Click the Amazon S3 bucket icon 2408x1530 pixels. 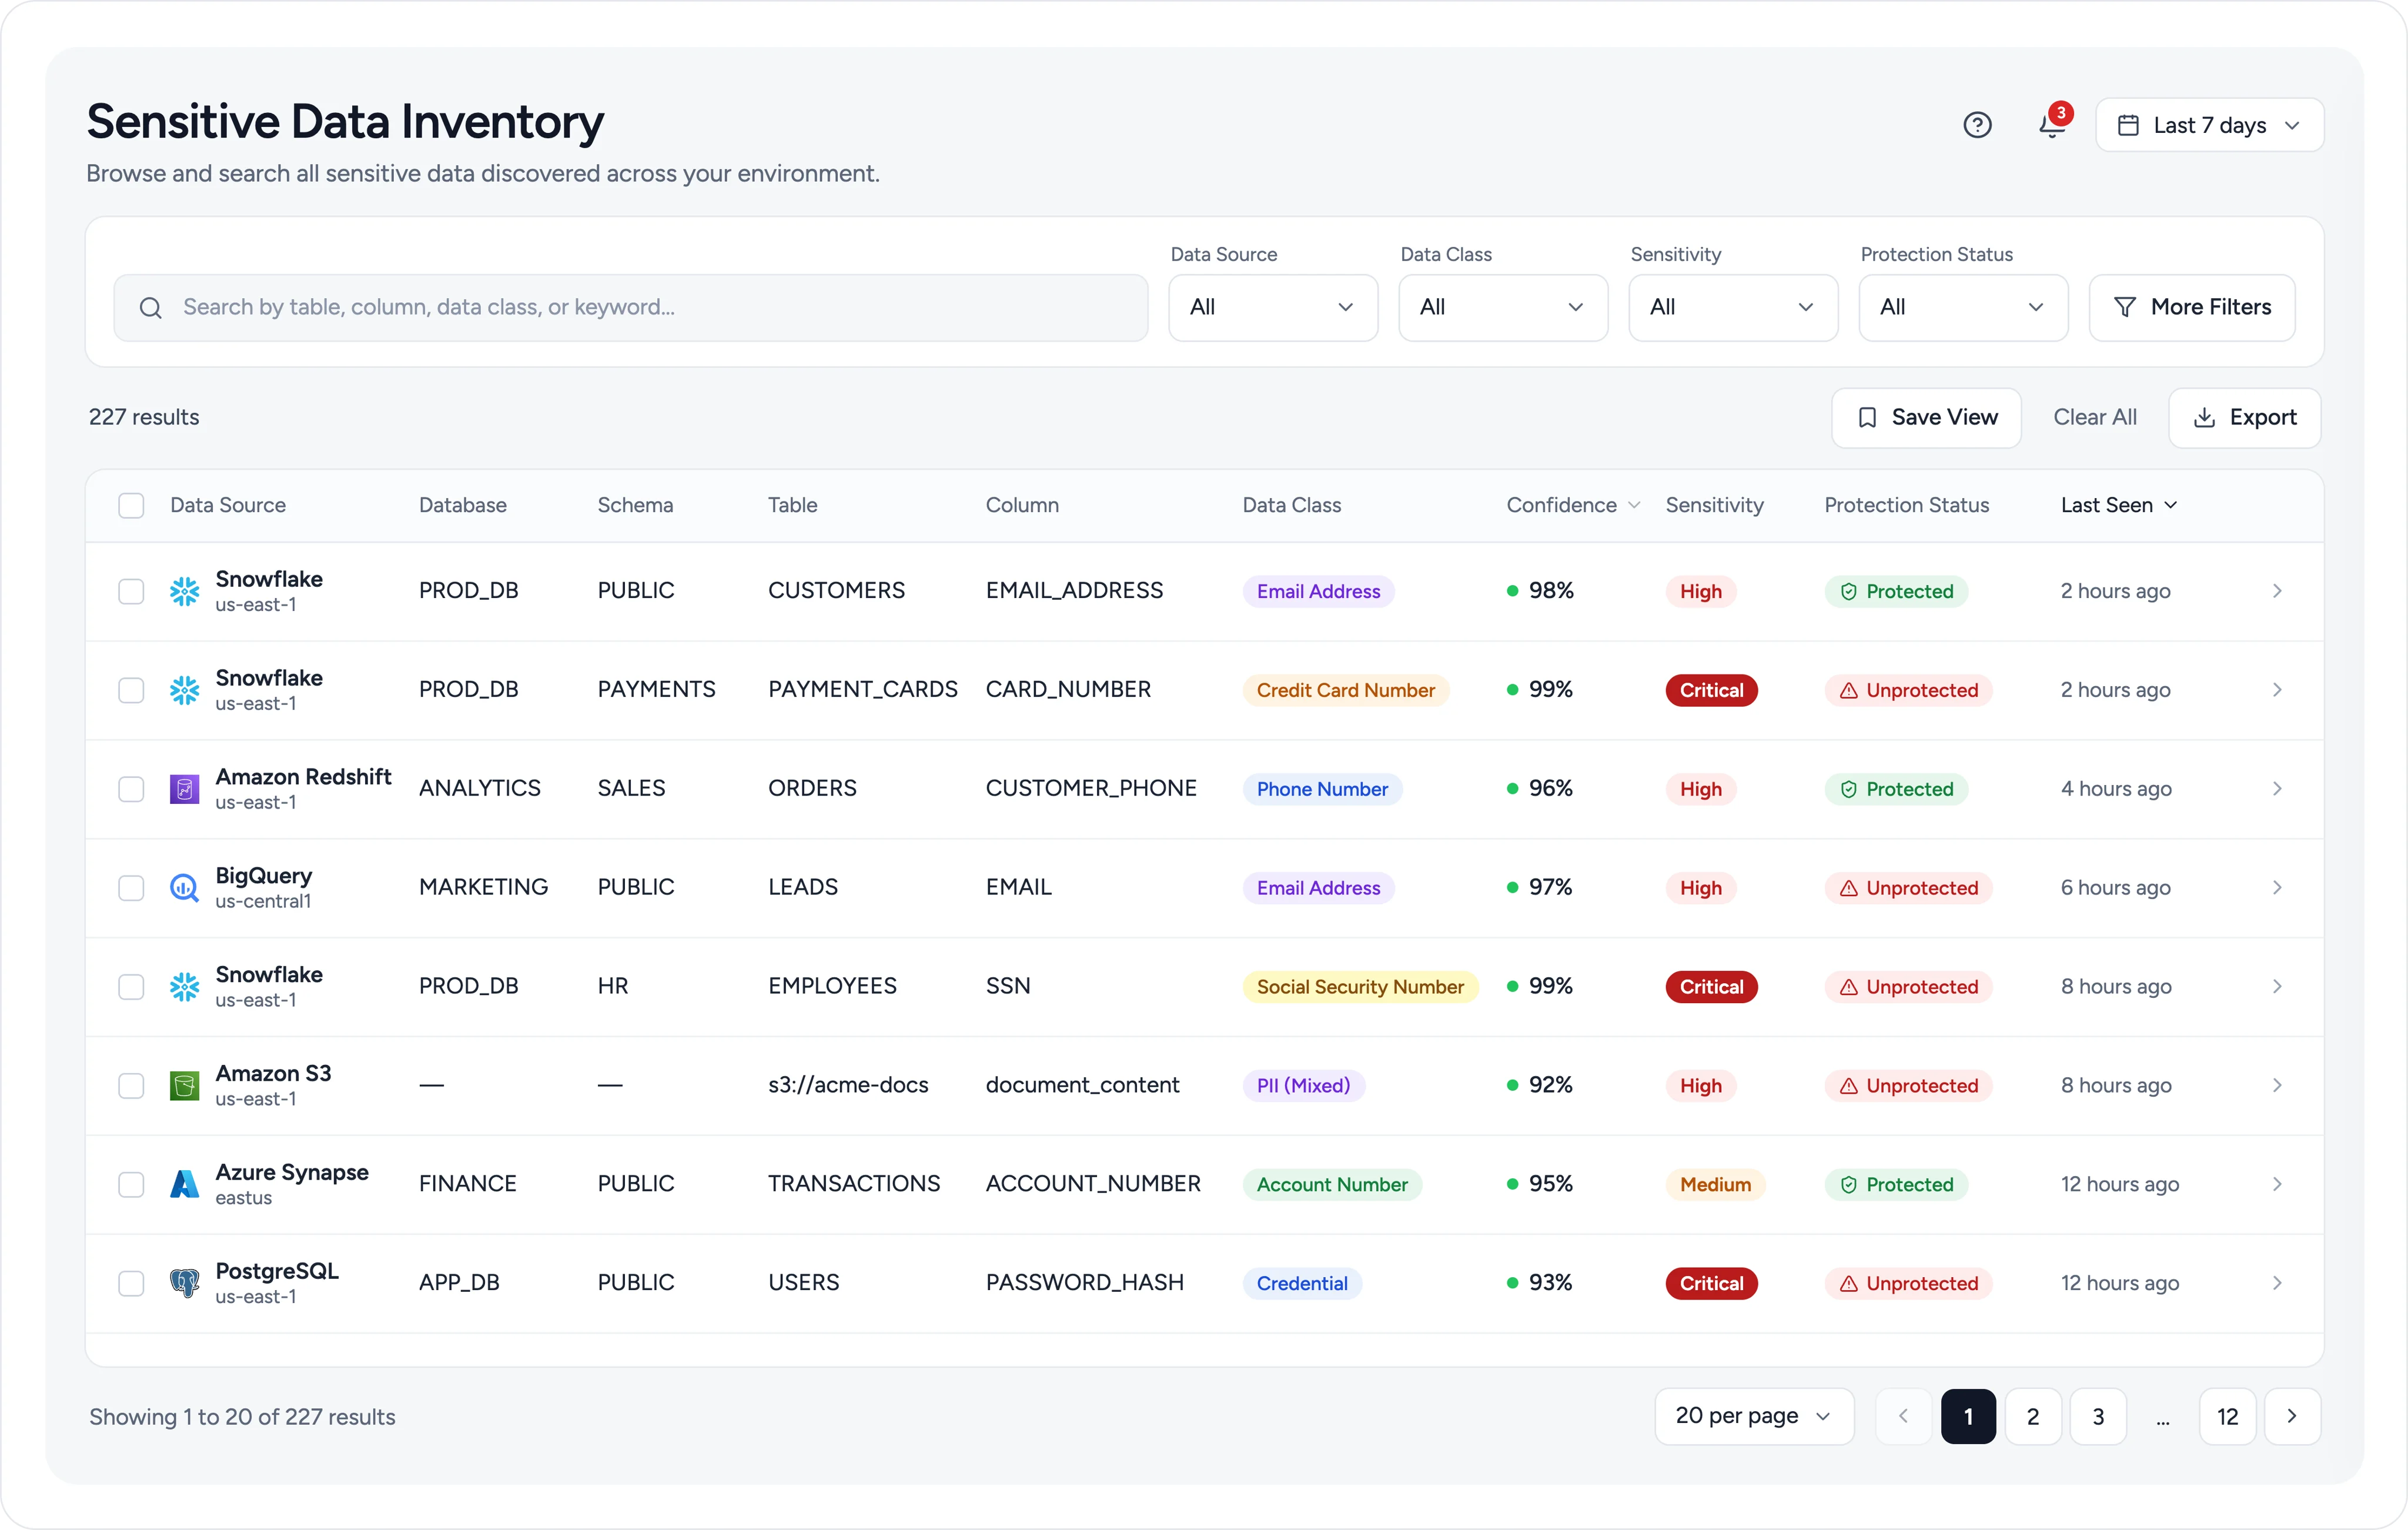[x=185, y=1086]
